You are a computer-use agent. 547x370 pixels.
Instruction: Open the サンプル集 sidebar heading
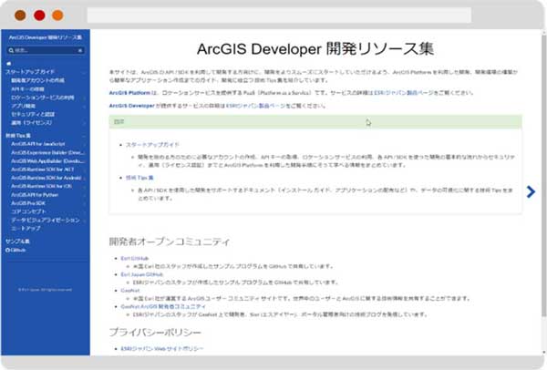click(17, 239)
